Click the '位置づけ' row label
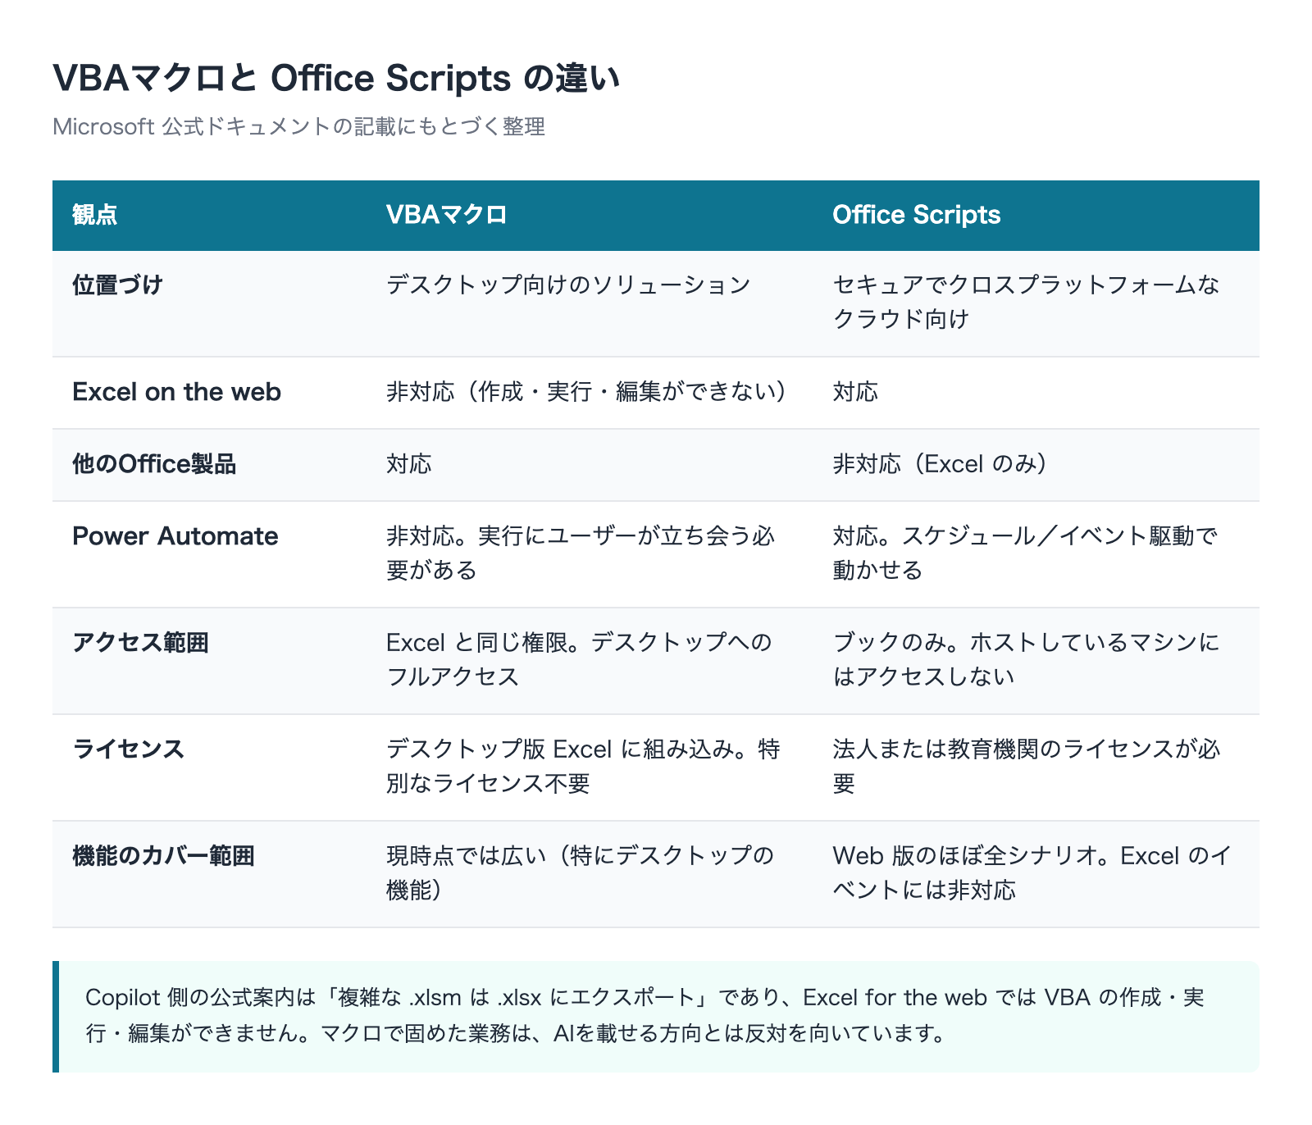 (x=118, y=285)
